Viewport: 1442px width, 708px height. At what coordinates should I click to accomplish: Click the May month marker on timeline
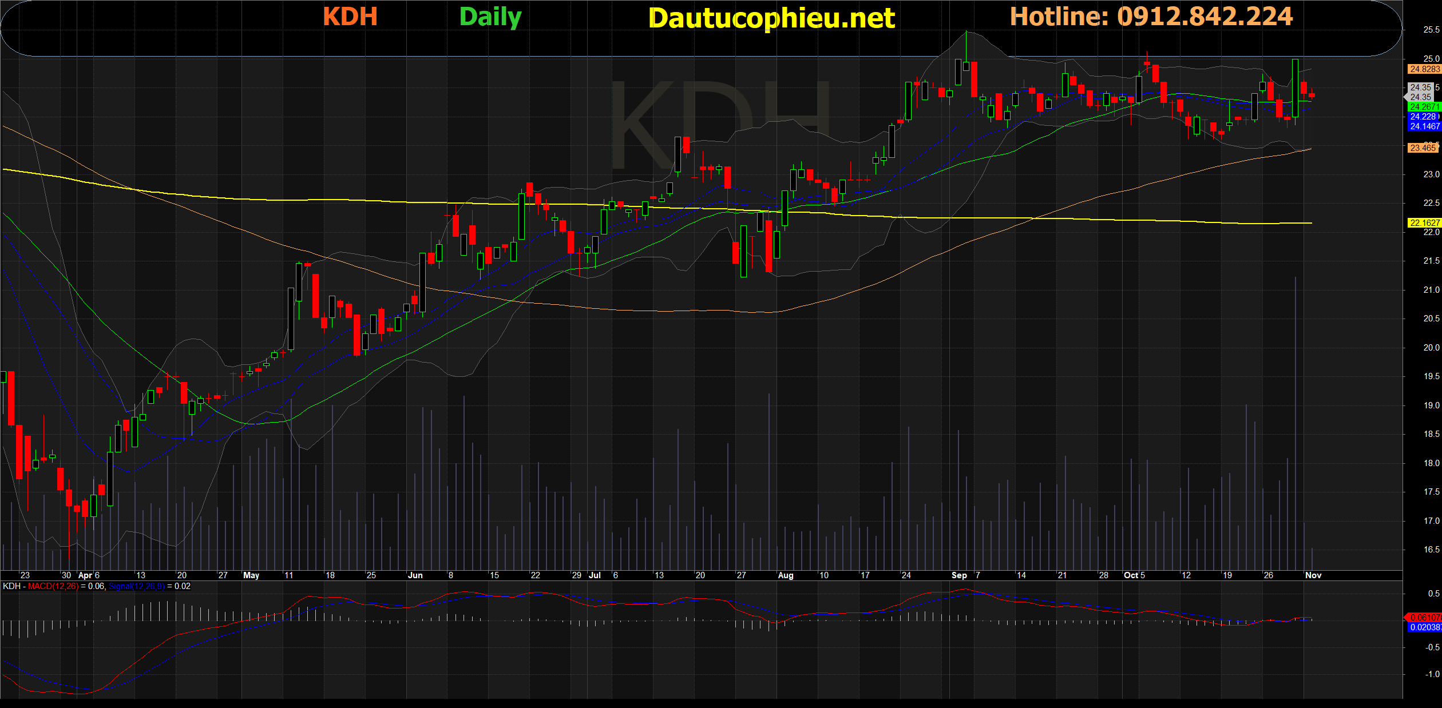251,575
